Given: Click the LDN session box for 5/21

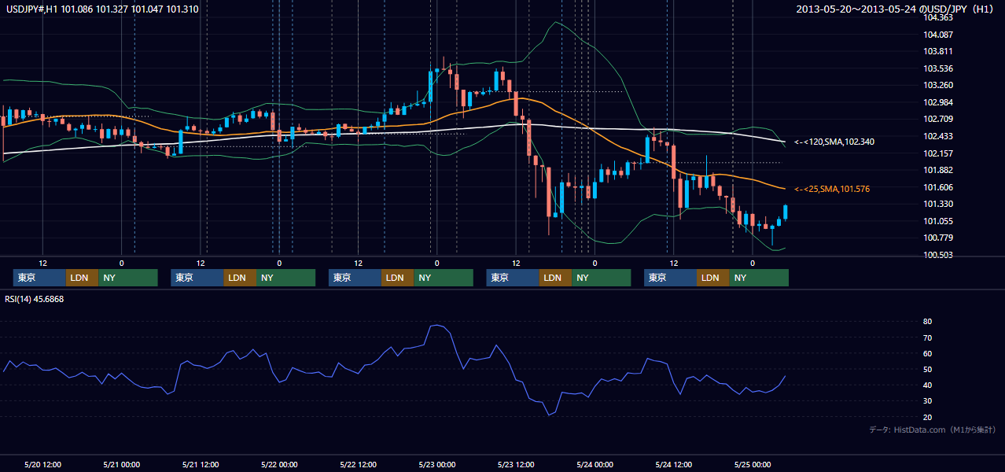Looking at the screenshot, I should [240, 278].
